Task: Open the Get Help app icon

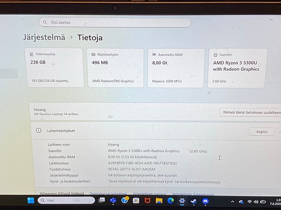Action: tap(125, 200)
